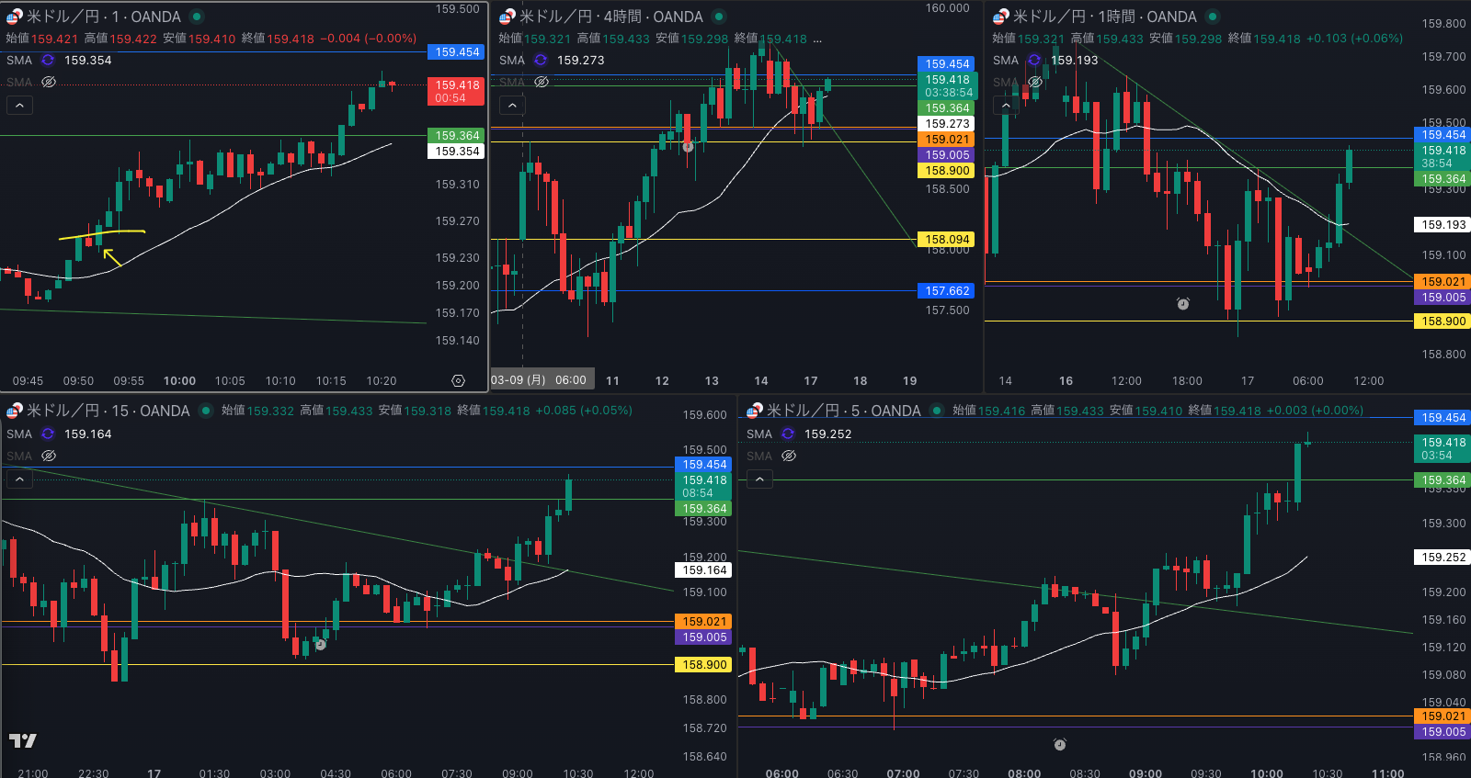Click the 米ドル/円 · 1時間 · OANDA chart title

[1104, 17]
